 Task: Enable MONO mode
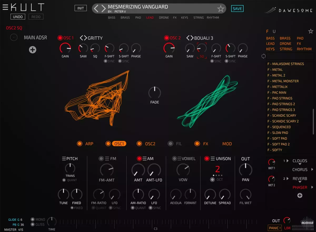(33, 219)
